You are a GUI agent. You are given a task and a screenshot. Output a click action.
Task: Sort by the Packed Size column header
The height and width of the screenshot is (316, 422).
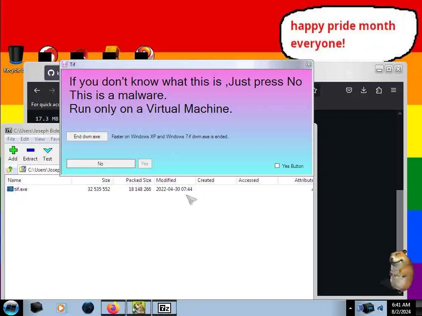tap(134, 180)
